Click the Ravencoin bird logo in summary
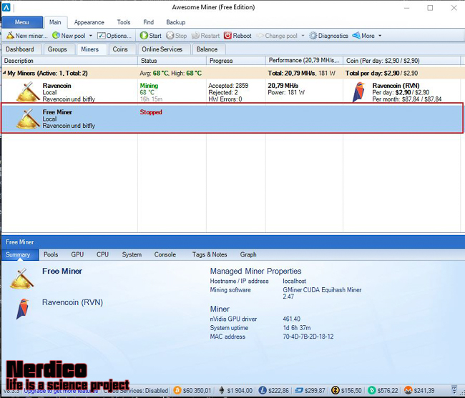465x398 pixels. coord(22,309)
